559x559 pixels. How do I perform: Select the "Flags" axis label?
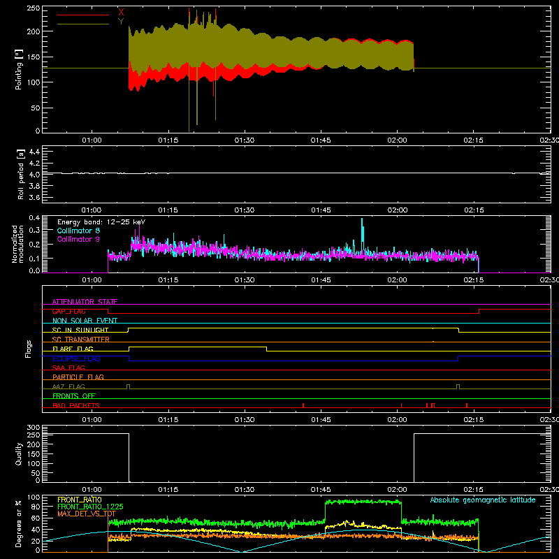(28, 349)
